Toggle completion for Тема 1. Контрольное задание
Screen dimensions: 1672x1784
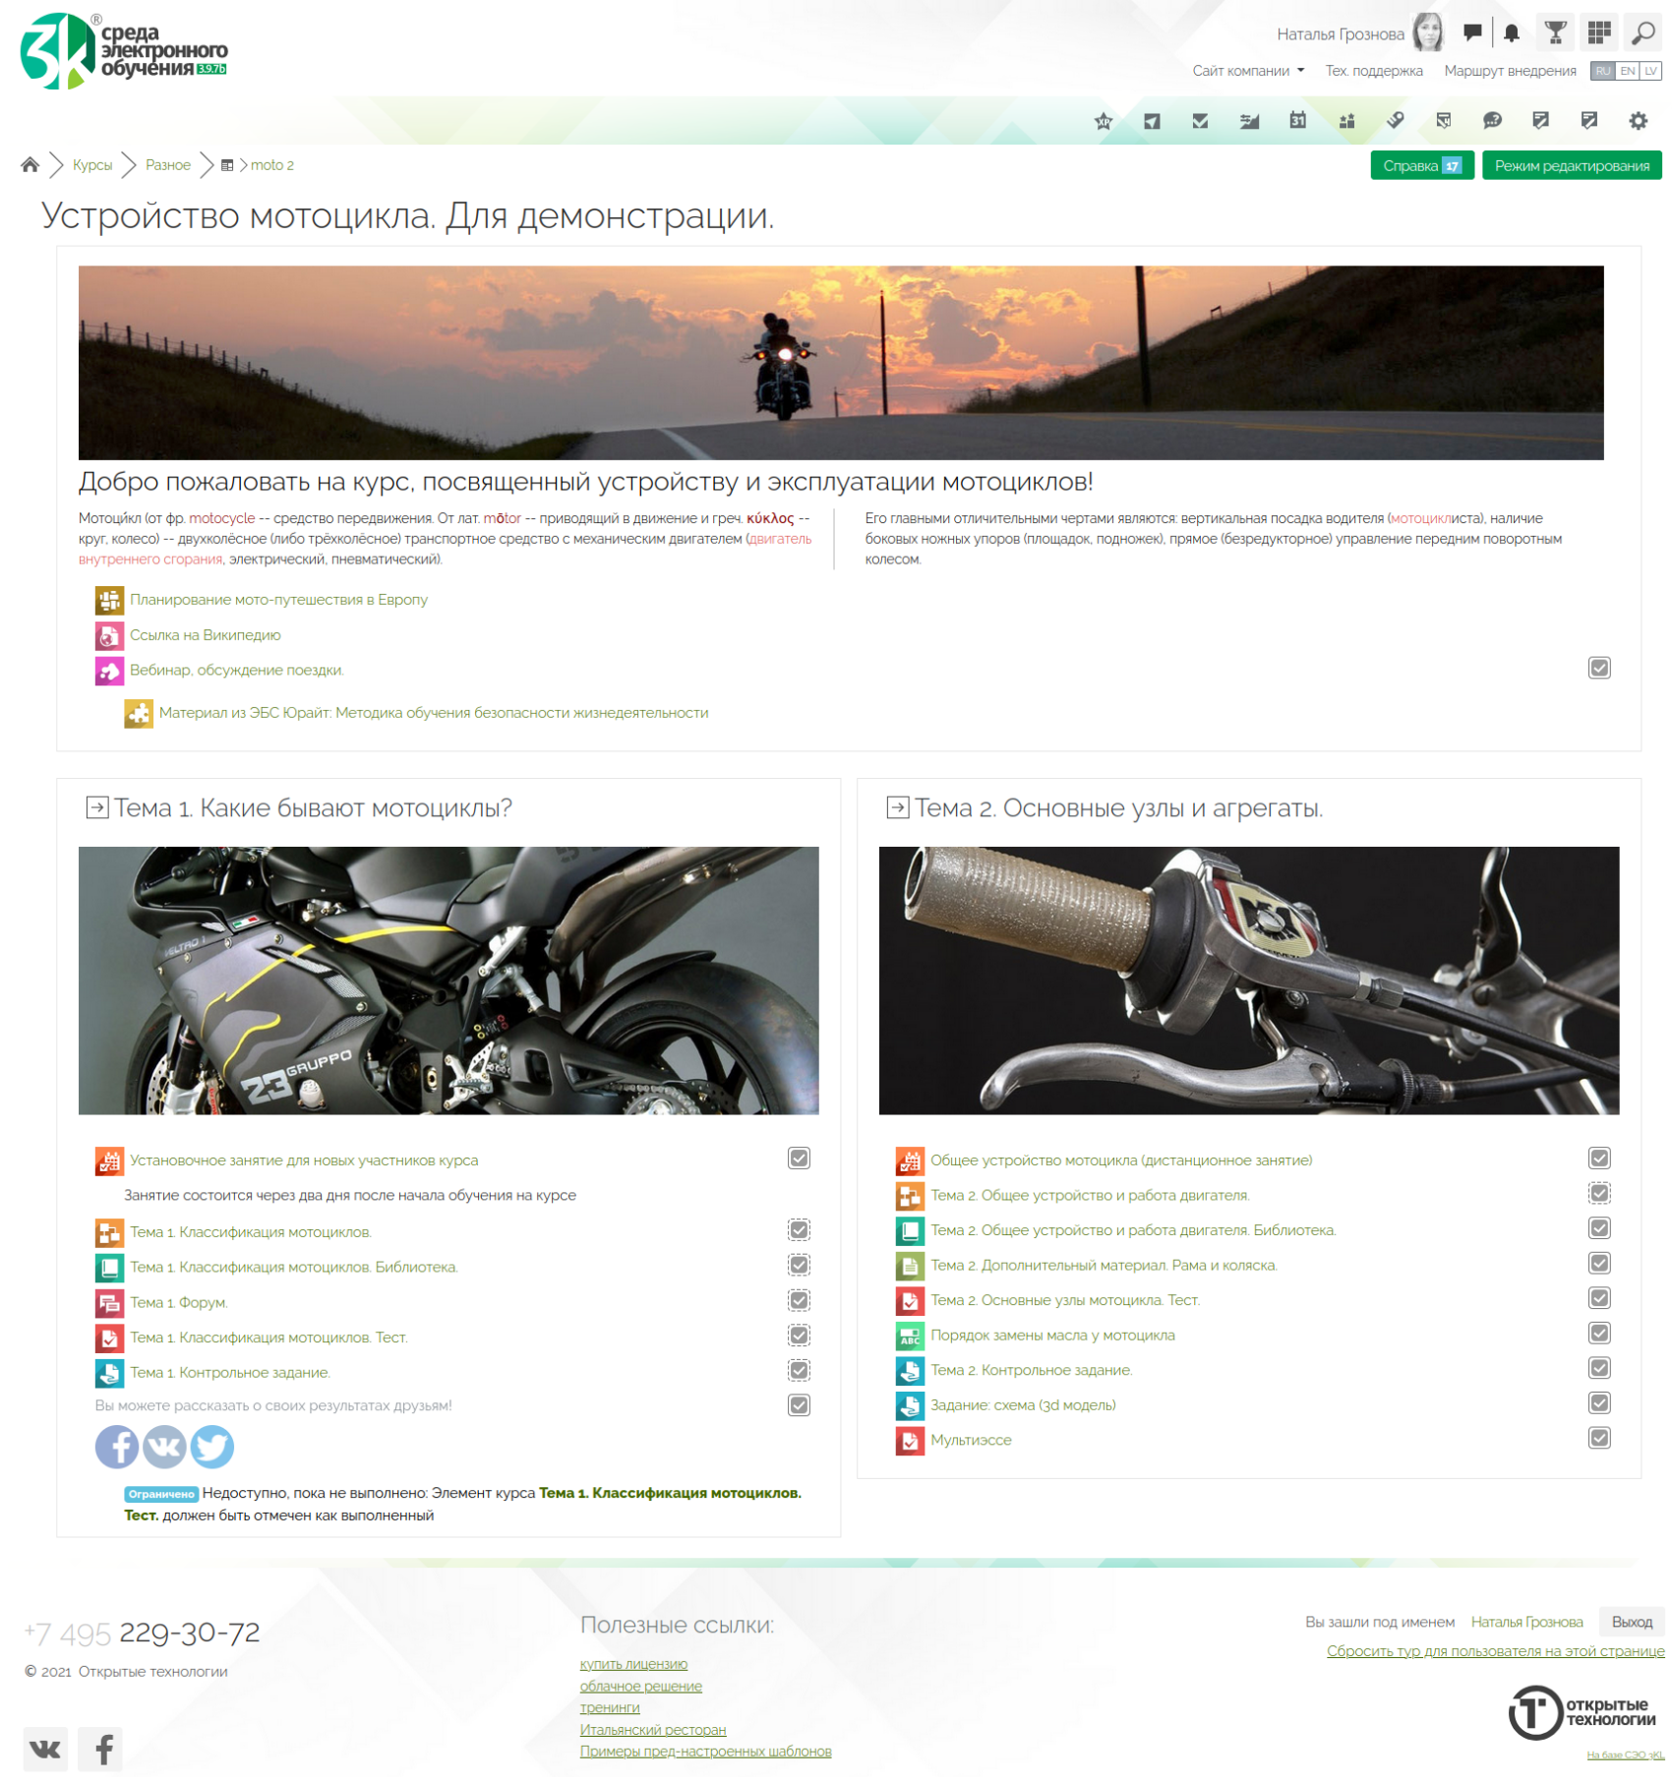(799, 1371)
